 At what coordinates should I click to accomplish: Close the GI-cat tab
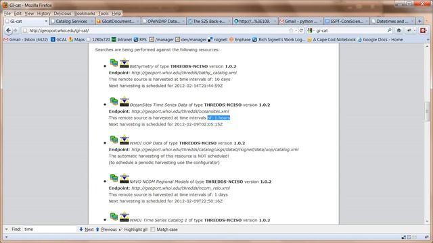point(46,21)
